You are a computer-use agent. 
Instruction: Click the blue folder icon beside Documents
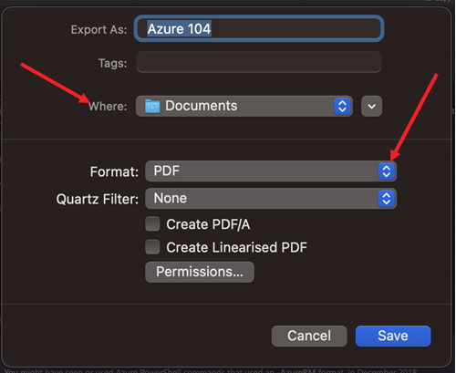coord(152,106)
